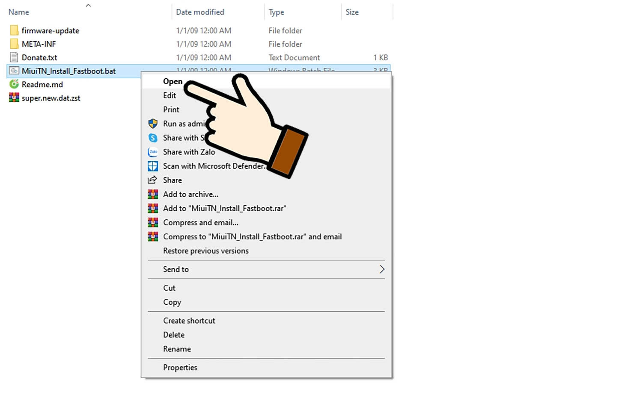Choose Cut from the context menu
This screenshot has height=419, width=642.
169,288
